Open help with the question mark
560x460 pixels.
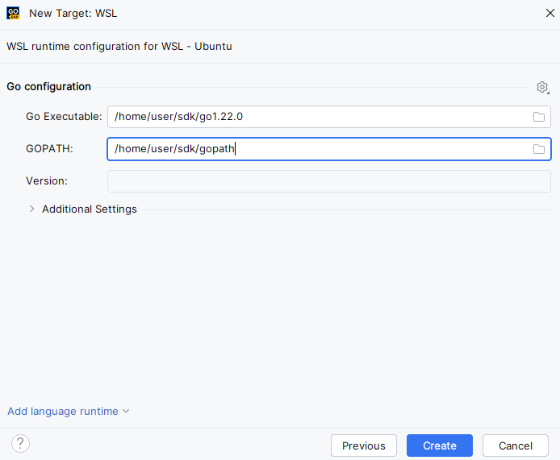[21, 443]
